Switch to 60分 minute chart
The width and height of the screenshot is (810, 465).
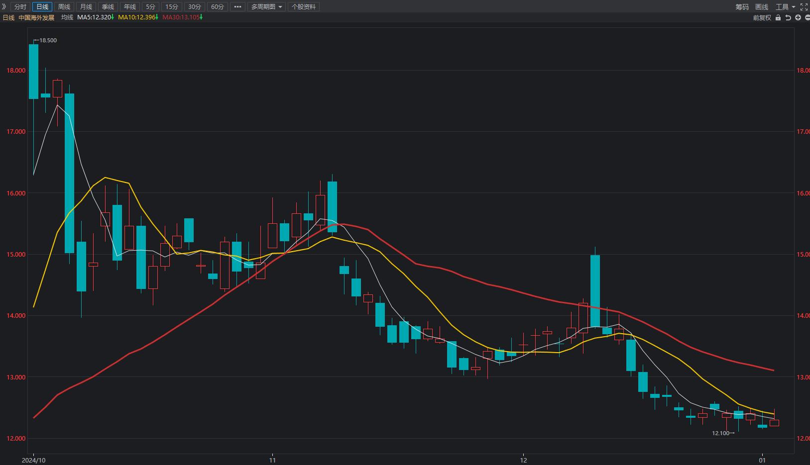218,7
